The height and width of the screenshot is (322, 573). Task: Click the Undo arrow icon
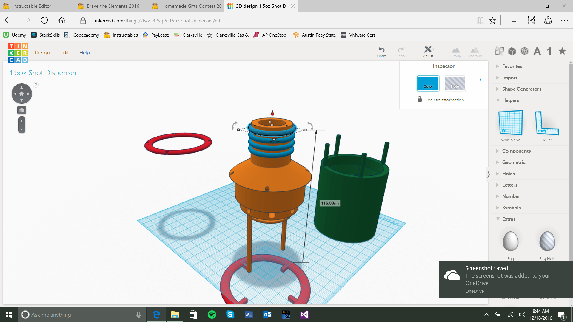pos(381,50)
